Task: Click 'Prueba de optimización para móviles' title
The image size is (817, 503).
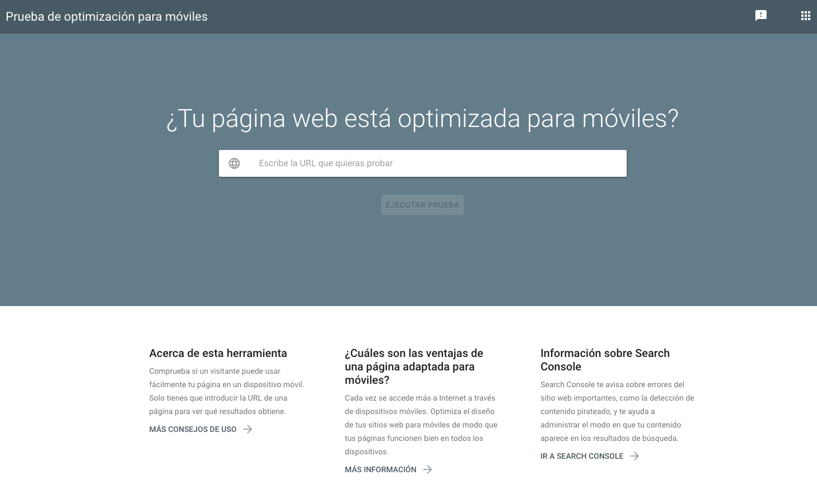Action: [x=106, y=17]
